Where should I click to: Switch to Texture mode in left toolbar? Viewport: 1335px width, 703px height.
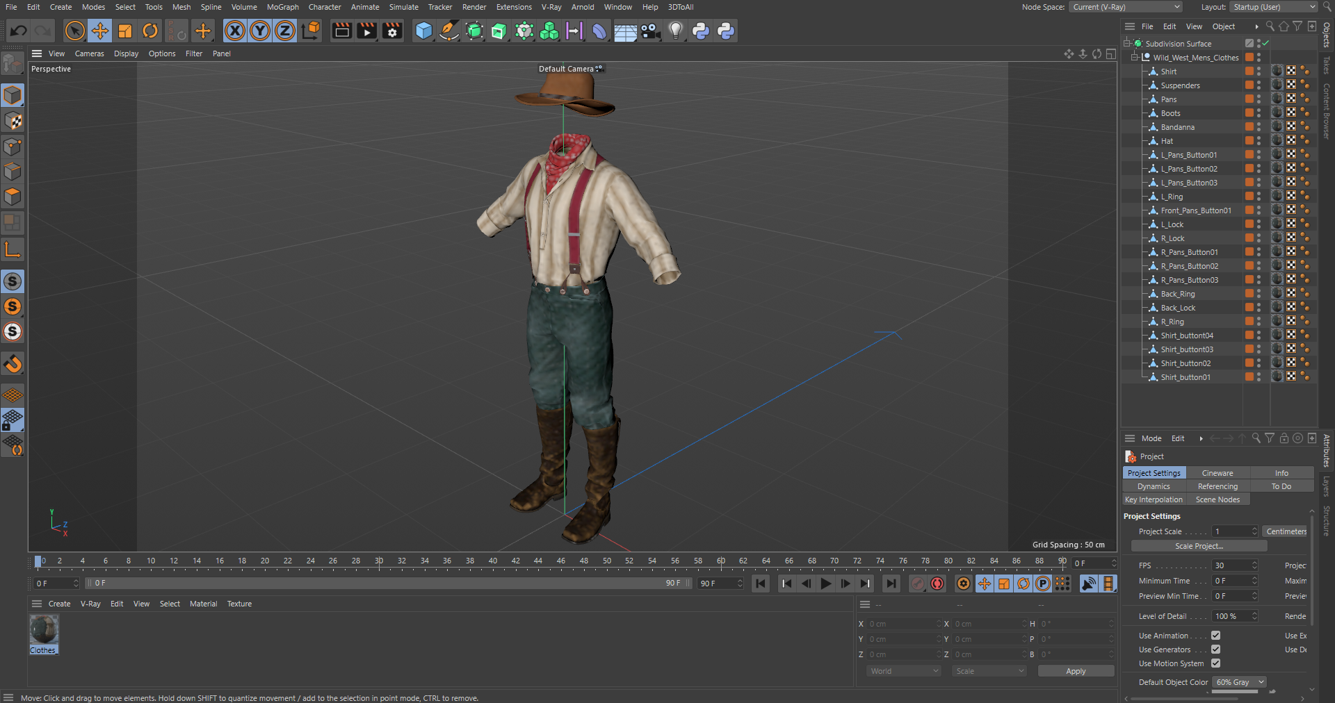13,121
